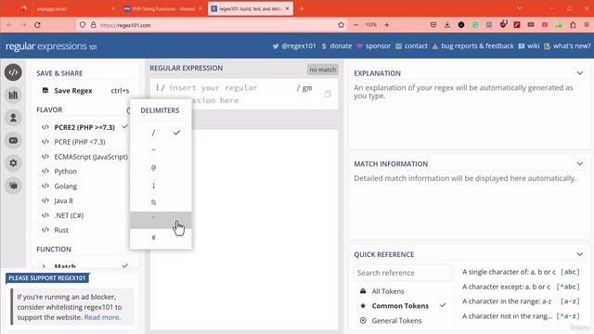Open the browser extensions puzzle icon
594x334 pixels.
pyautogui.click(x=573, y=25)
